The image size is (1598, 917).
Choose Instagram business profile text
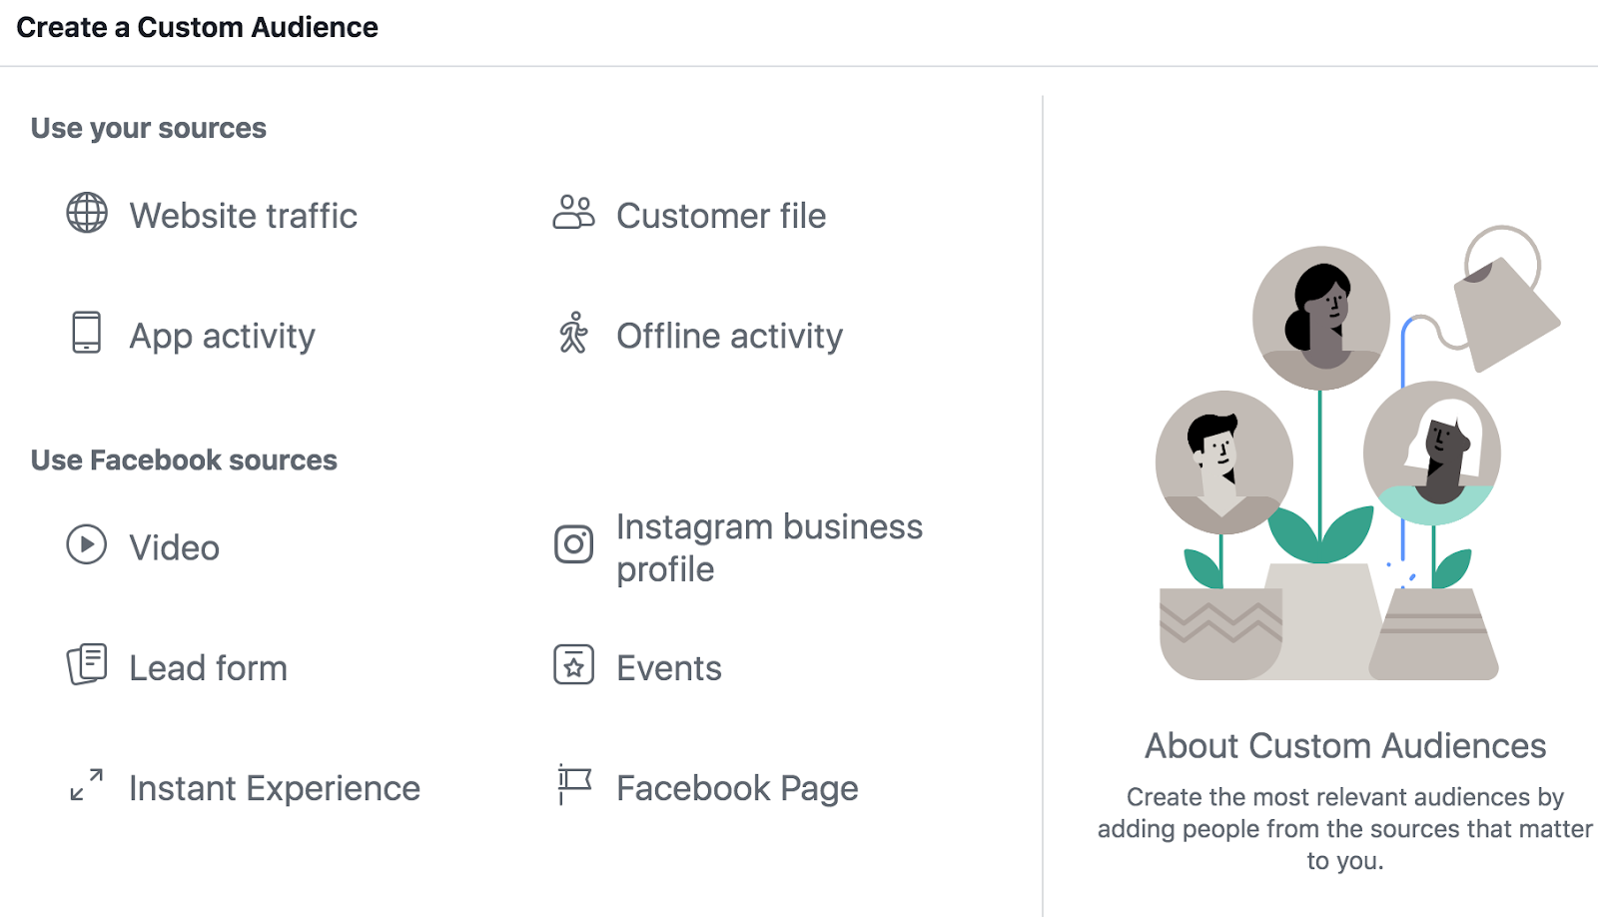tap(768, 547)
